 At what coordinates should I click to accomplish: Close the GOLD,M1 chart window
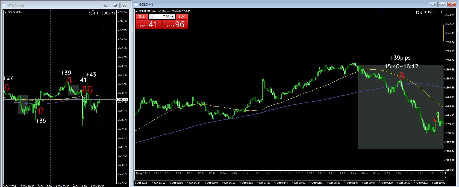(452, 4)
